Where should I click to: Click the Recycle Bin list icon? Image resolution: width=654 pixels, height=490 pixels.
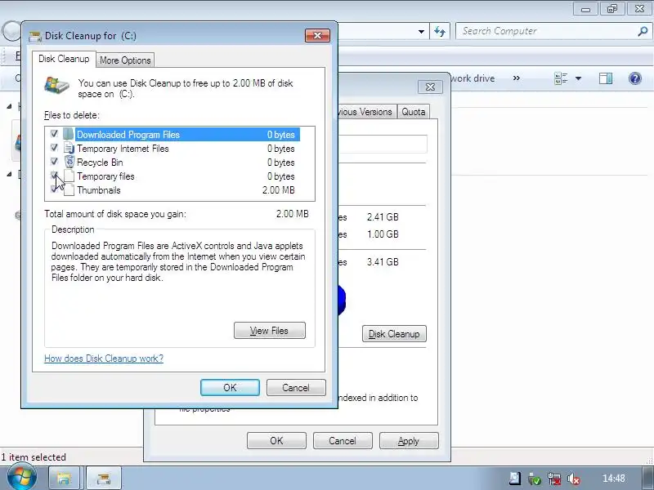tap(69, 162)
